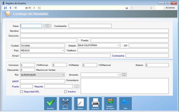Close the Registro de Usuarios window
The height and width of the screenshot is (112, 179).
coord(174,3)
